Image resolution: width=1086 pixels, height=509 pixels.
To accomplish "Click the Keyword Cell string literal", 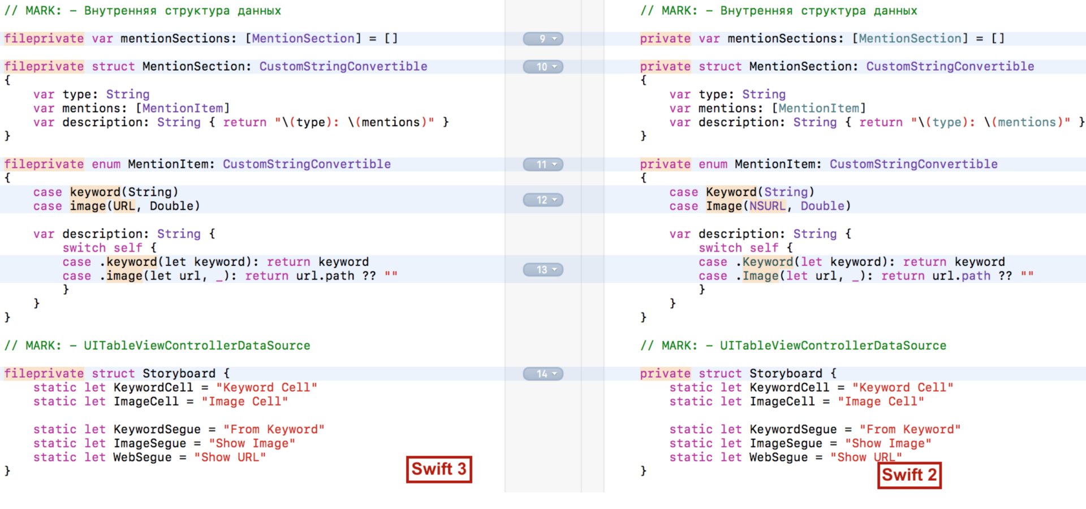I will pyautogui.click(x=266, y=387).
